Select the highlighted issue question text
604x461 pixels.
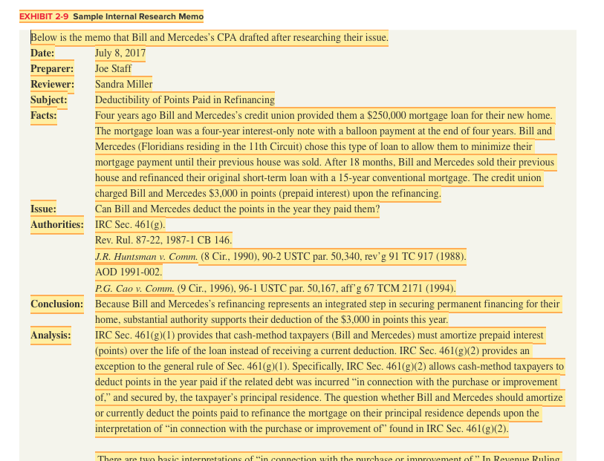click(236, 209)
